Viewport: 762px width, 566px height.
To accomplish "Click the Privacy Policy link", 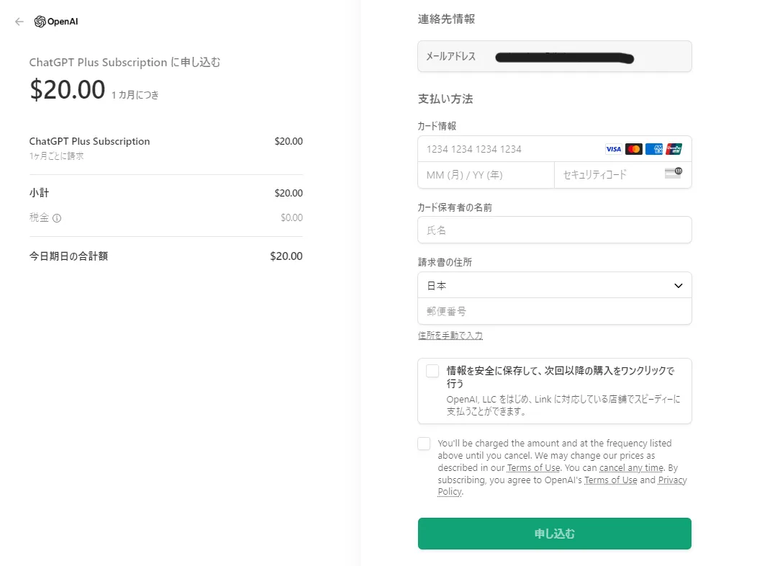I will click(672, 480).
